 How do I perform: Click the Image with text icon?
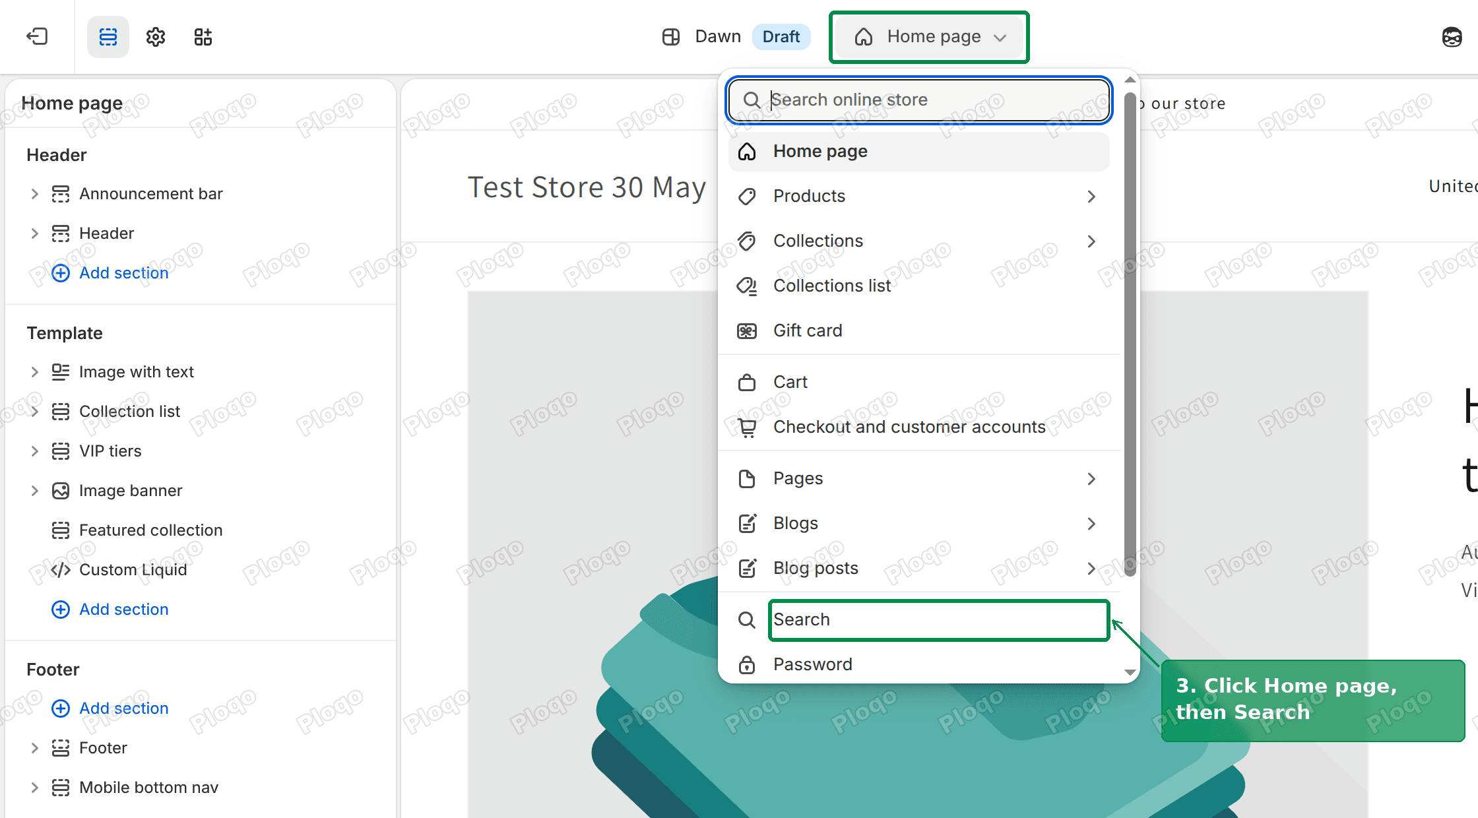[61, 372]
